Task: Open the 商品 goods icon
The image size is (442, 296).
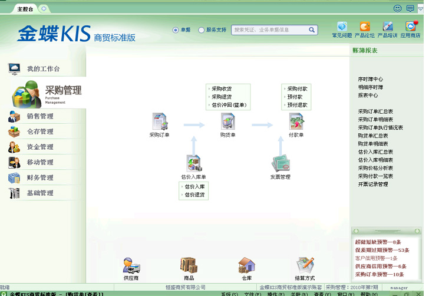Action: pyautogui.click(x=189, y=265)
